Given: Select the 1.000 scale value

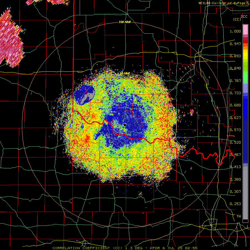Looking at the screenshot, I should pos(235,31).
